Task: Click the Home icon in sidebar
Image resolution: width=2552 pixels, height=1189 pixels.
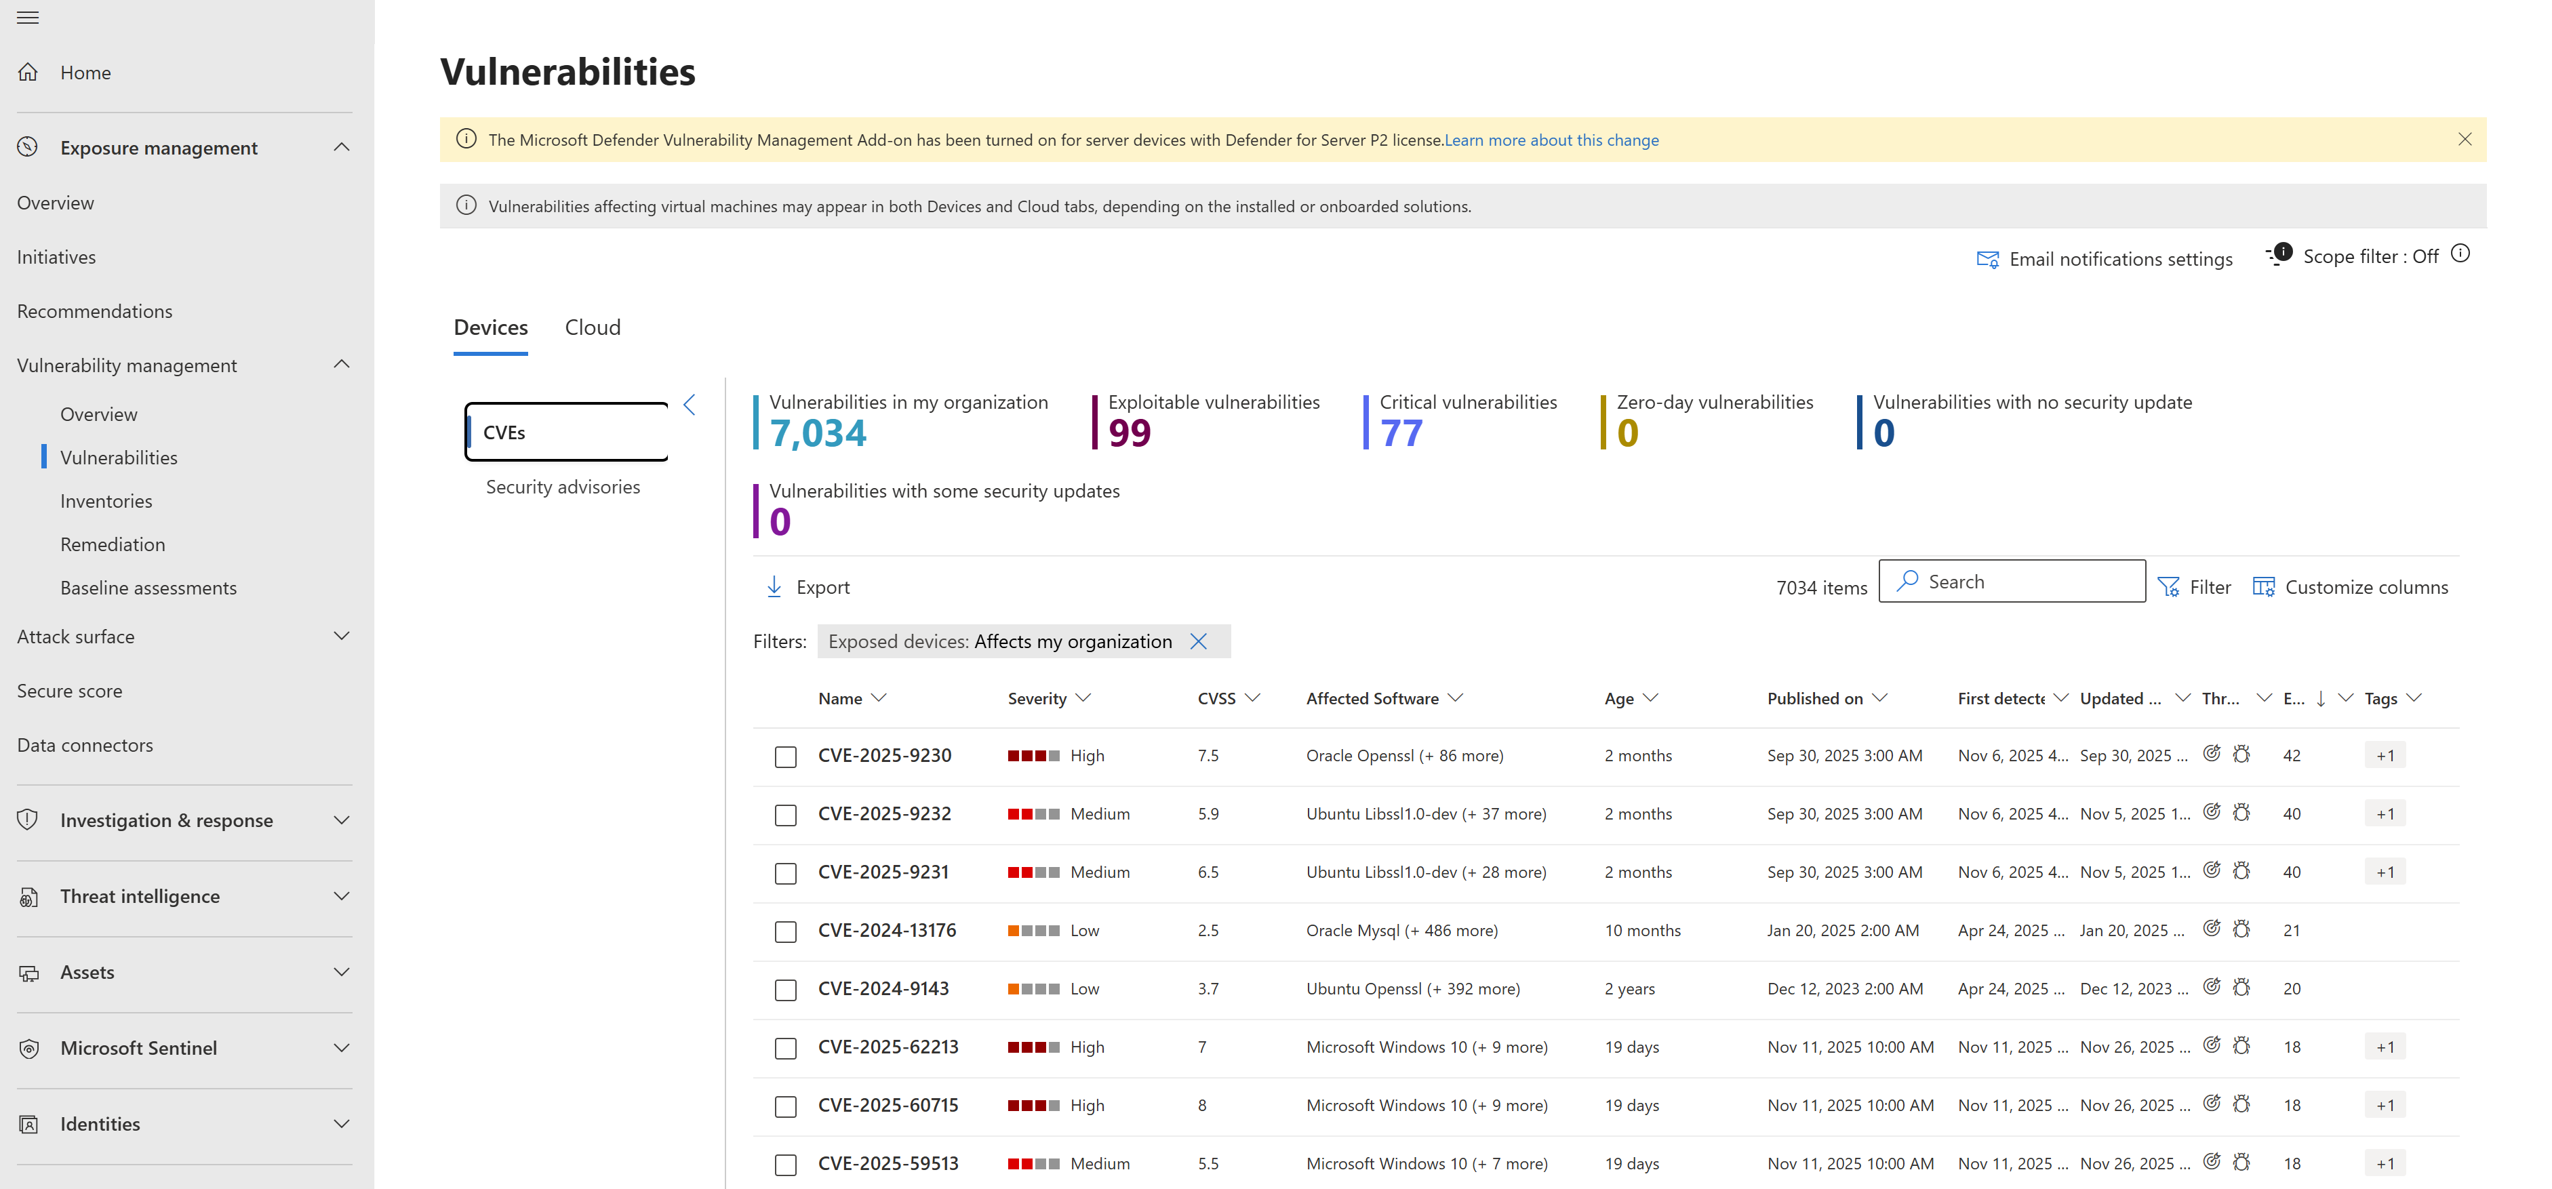Action: click(28, 73)
